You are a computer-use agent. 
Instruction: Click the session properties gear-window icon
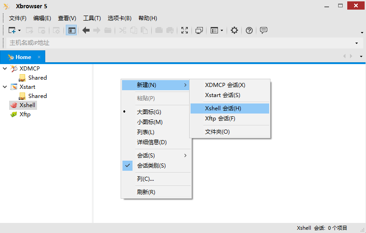(56, 30)
